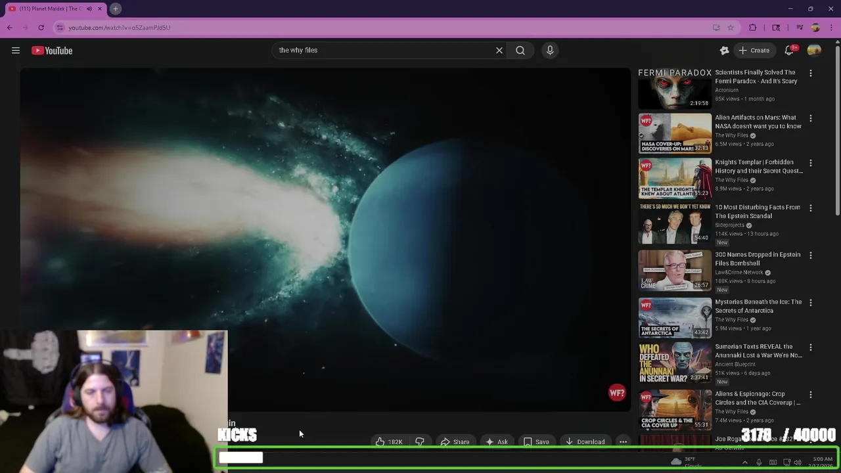Open 'Knights Templar | Forbidden History' title
Screen dimensions: 841x473
click(x=759, y=166)
